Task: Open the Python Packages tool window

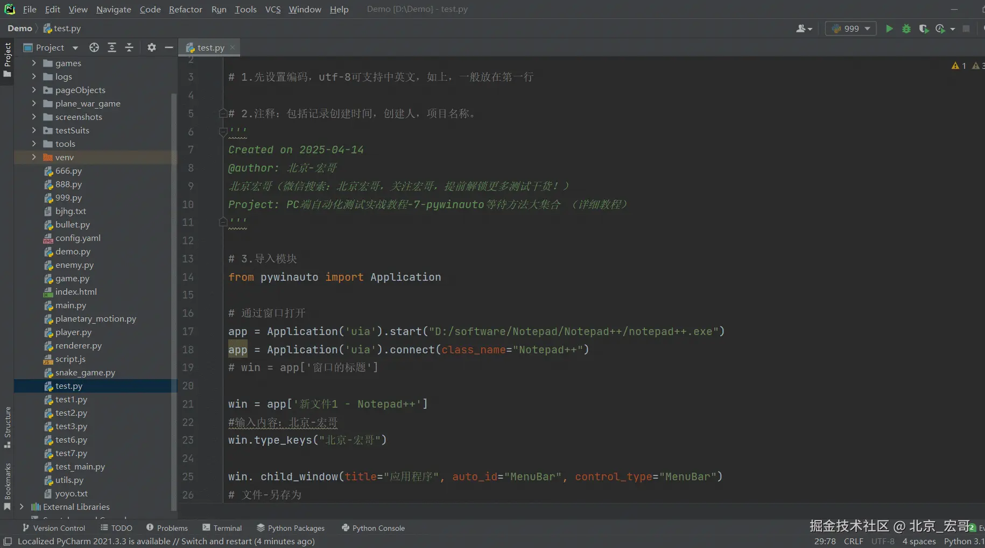Action: tap(291, 528)
